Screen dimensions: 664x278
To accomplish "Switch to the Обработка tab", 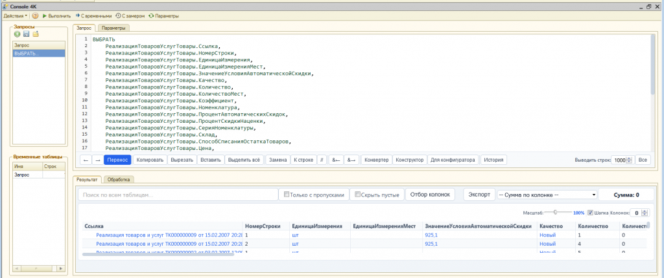I will point(119,179).
